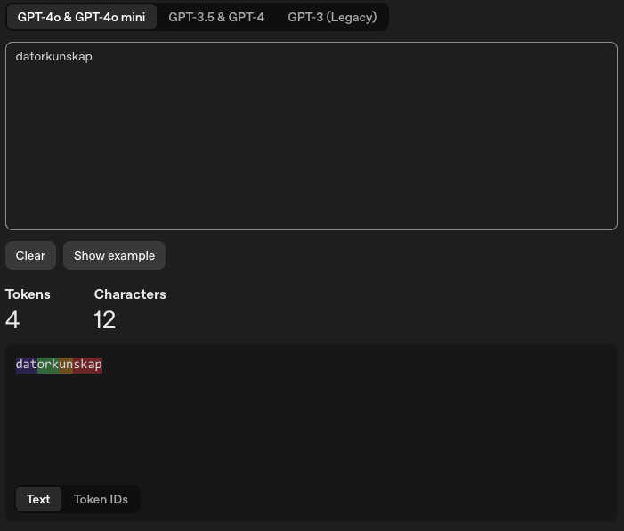Viewport: 624px width, 531px height.
Task: Click the gap between Clear and Show example
Action: 60,255
